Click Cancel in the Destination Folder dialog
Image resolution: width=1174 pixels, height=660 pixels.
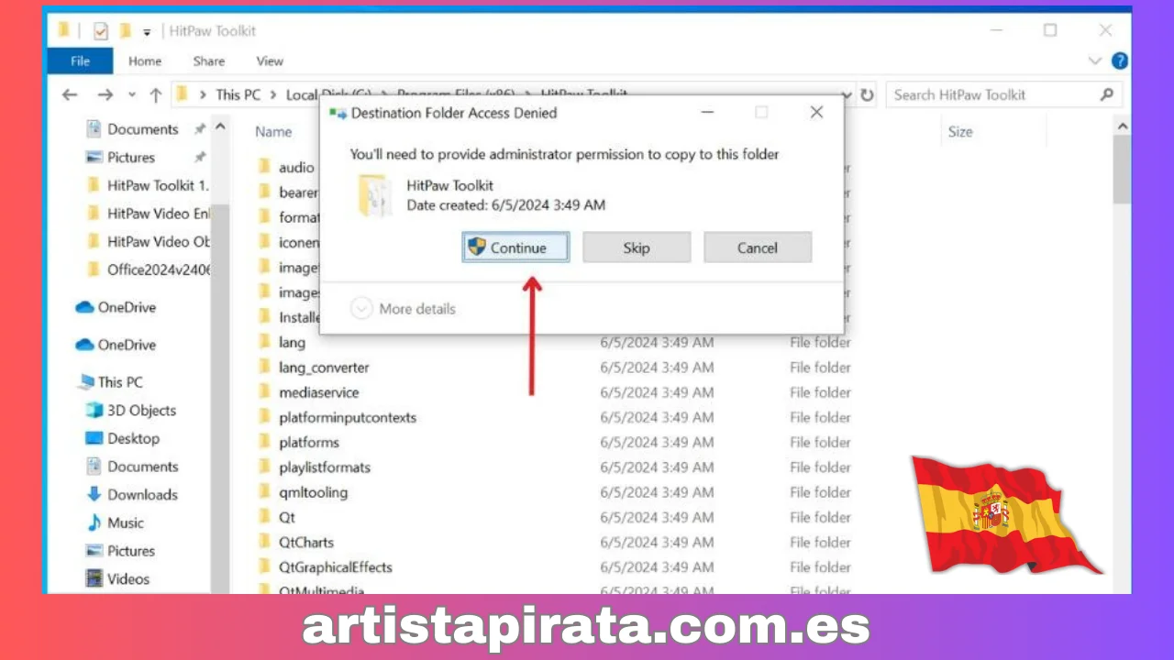tap(758, 247)
